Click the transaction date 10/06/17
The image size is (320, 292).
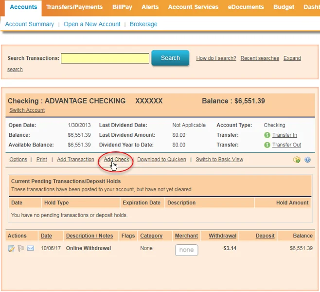pos(51,248)
